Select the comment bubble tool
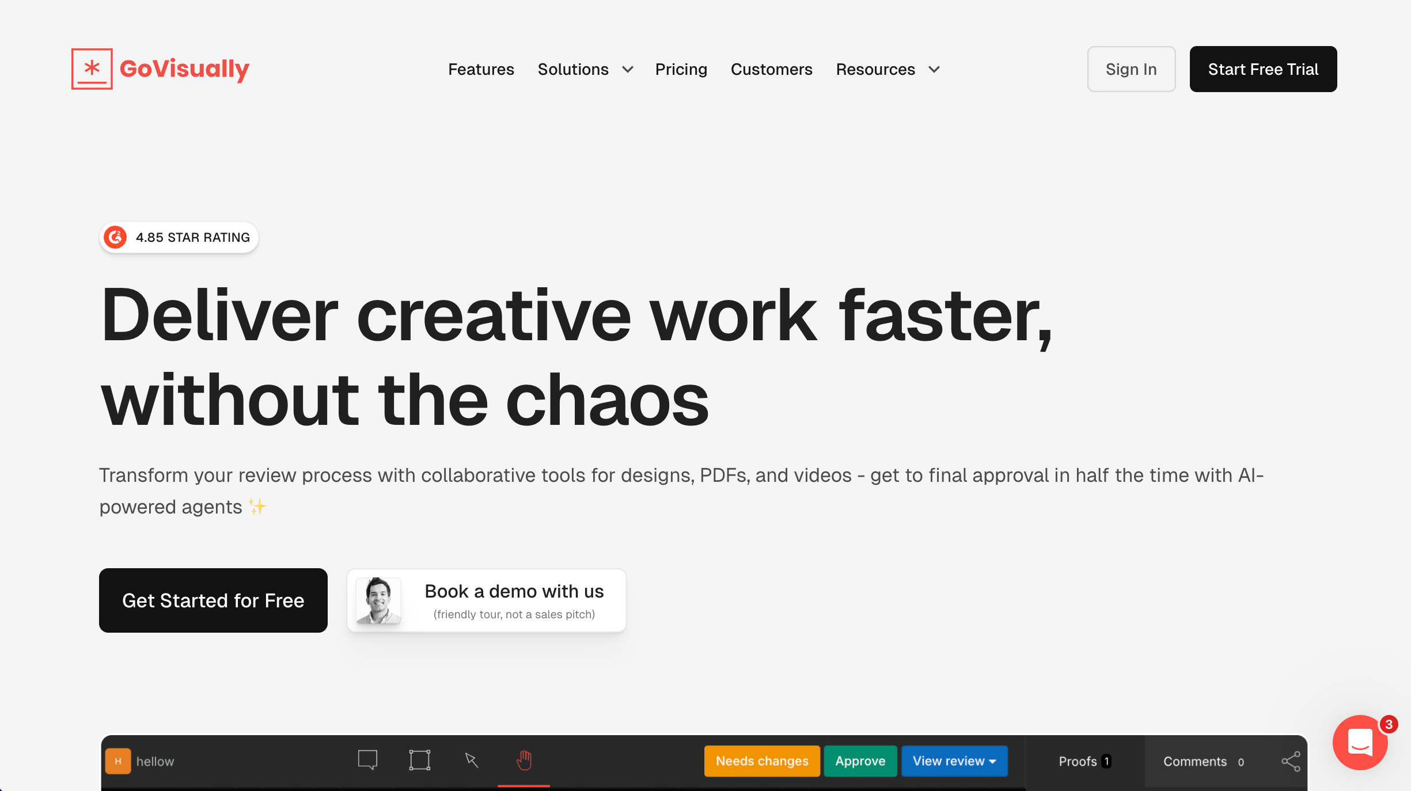The width and height of the screenshot is (1411, 791). (367, 760)
